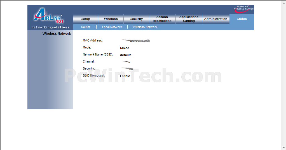286x150 pixels.
Task: Select the Administration tab
Action: (216, 19)
